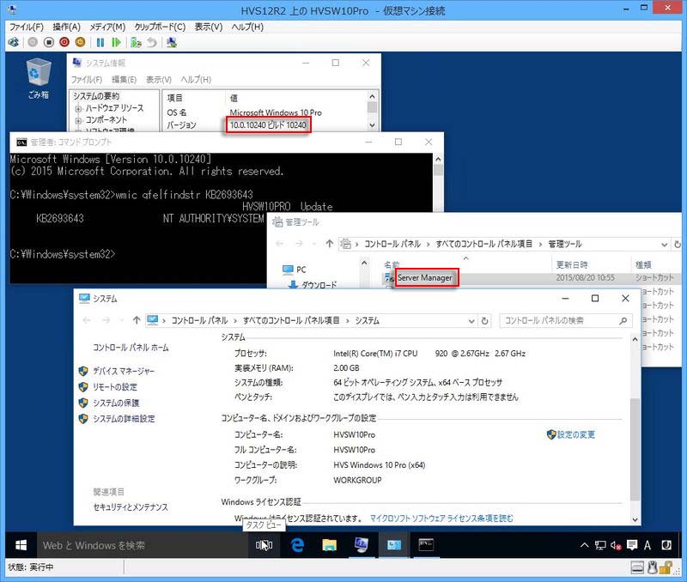Click the システム window vertical scrollbar
687x582 pixels.
pos(635,449)
